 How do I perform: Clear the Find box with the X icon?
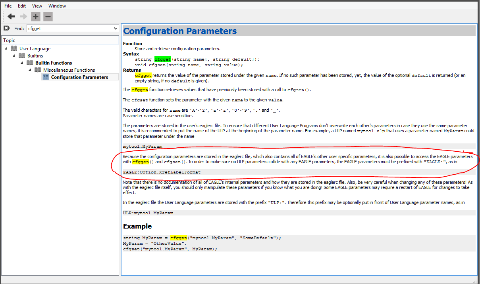click(6, 28)
